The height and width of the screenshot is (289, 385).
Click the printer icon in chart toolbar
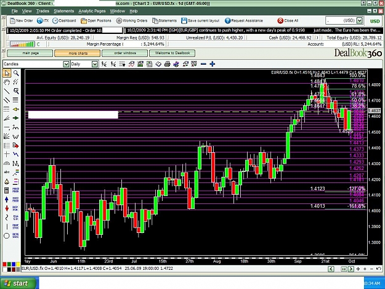point(167,64)
